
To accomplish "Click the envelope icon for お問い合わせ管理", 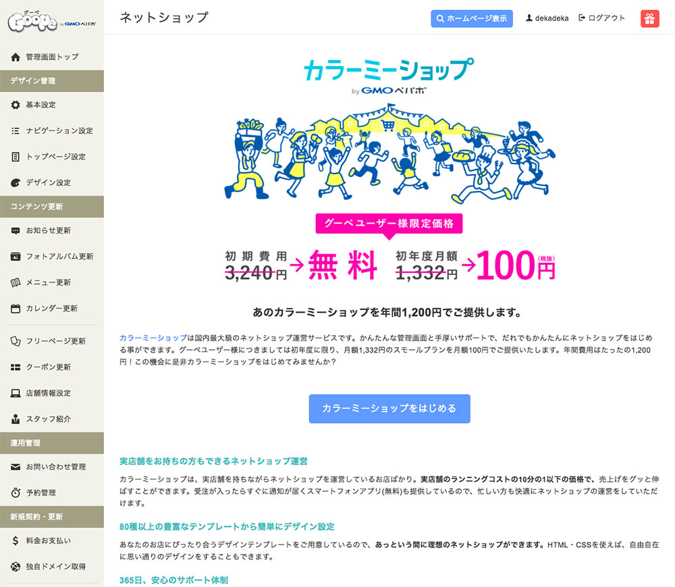I will [16, 467].
